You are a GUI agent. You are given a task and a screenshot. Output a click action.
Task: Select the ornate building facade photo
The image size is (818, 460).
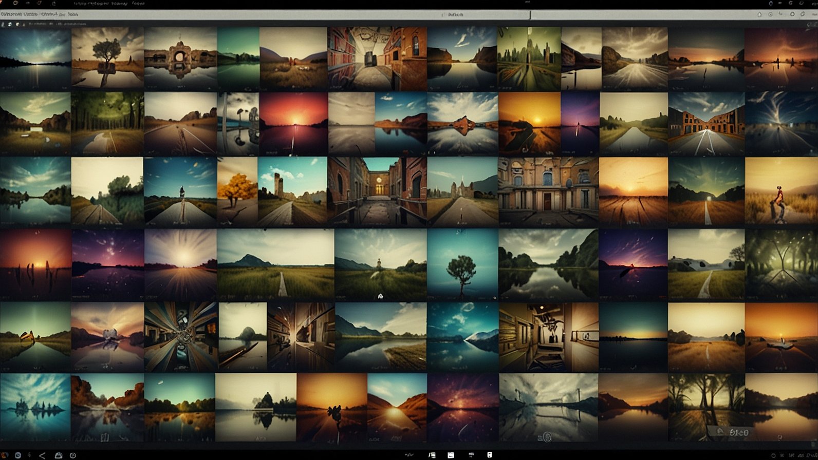pos(548,192)
